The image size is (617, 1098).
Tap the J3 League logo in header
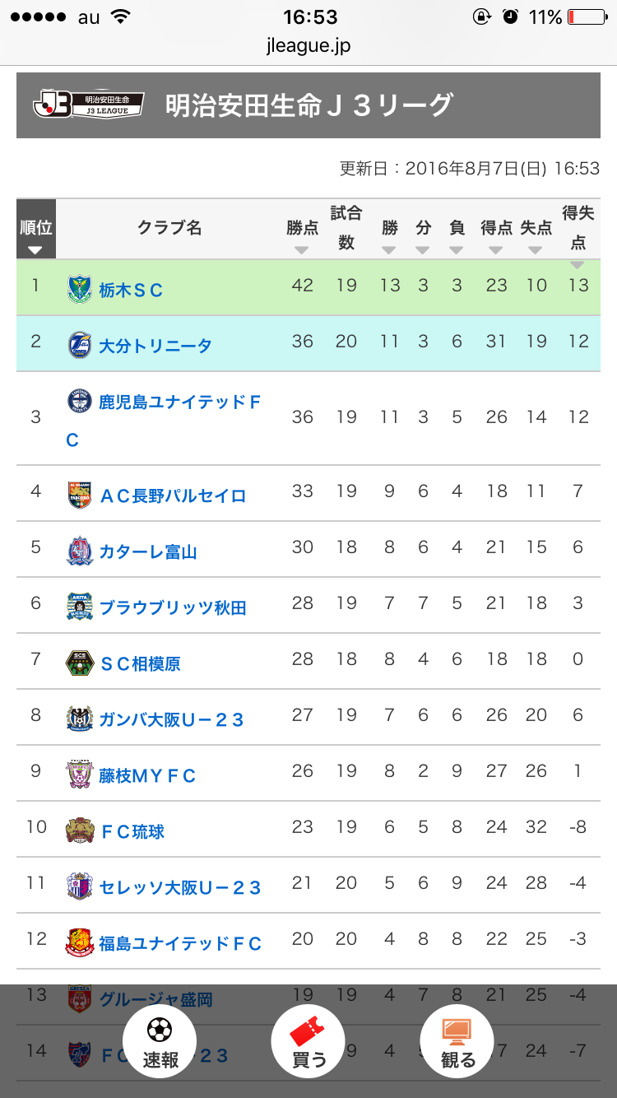(x=88, y=105)
